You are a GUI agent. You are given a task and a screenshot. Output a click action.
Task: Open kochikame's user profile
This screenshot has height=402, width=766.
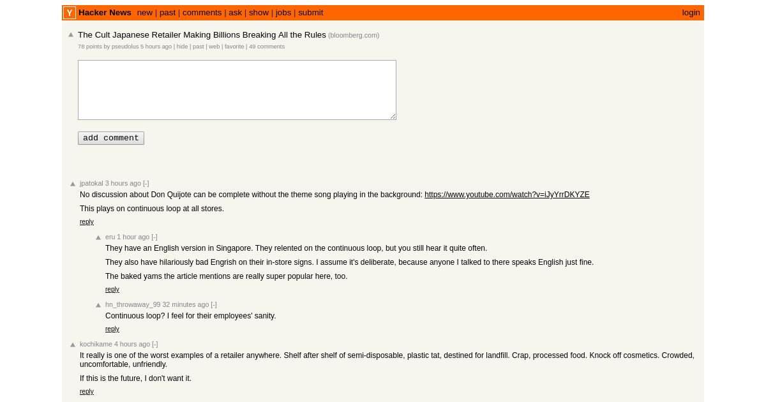pyautogui.click(x=96, y=344)
